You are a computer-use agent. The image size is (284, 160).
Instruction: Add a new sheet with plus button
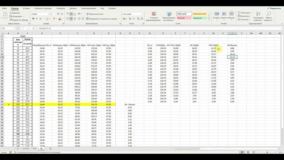point(50,148)
